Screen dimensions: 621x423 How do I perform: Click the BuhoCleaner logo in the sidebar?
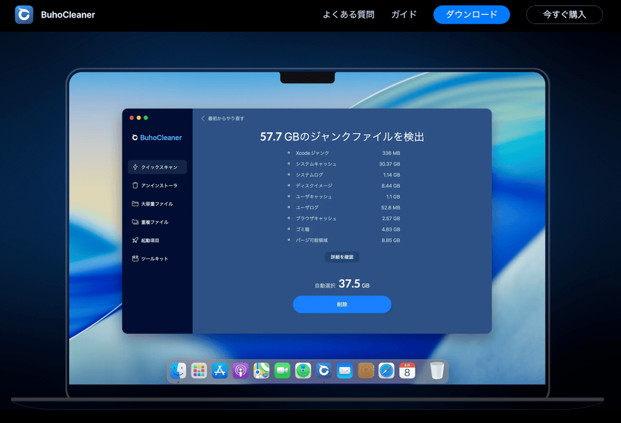[x=157, y=137]
